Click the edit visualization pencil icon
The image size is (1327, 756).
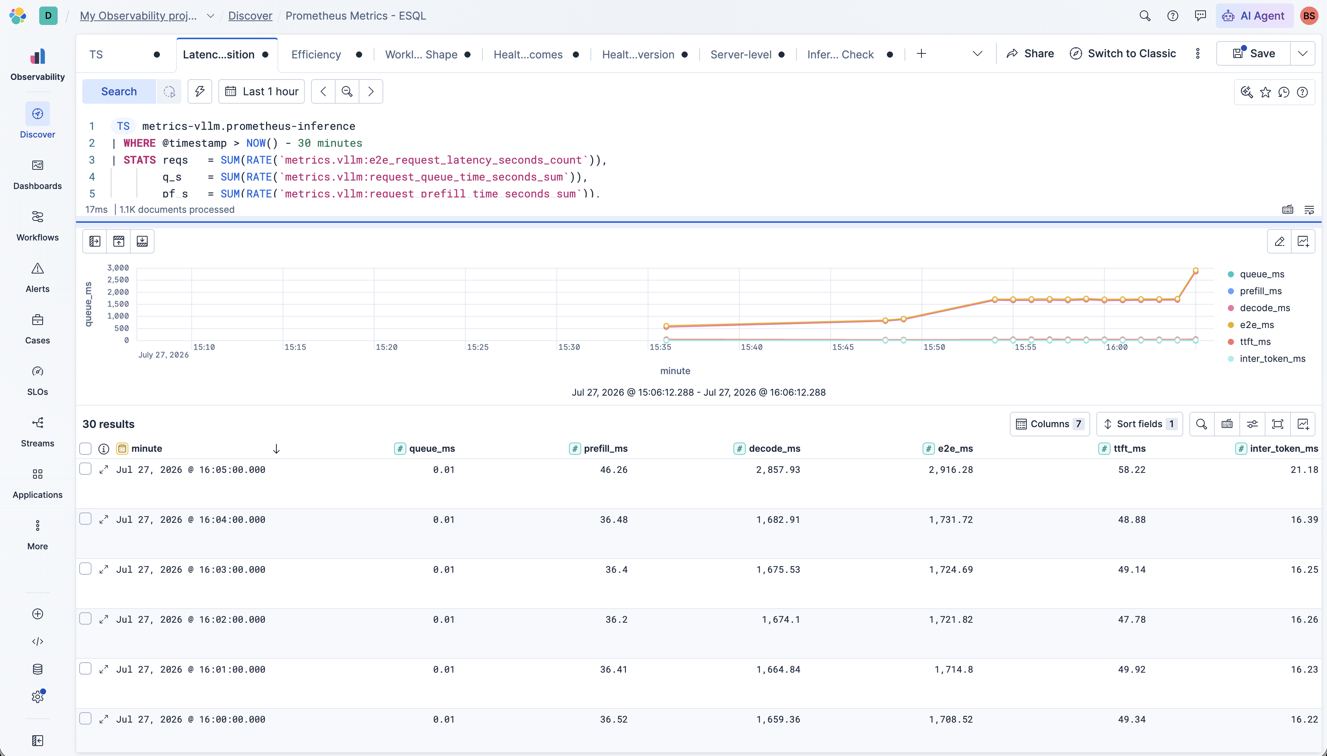pos(1279,242)
